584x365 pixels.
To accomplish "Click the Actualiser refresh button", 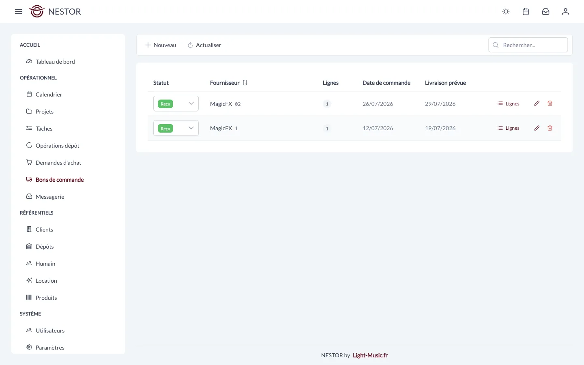I will point(204,45).
